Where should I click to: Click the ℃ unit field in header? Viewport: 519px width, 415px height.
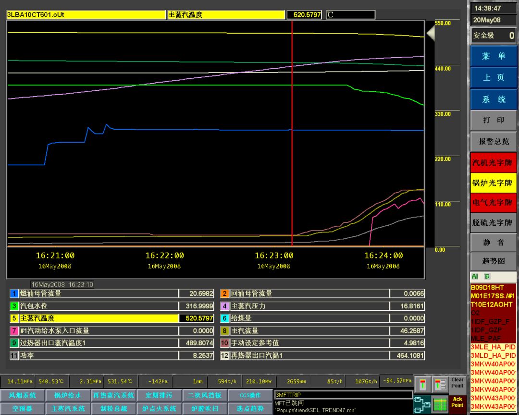coord(350,15)
